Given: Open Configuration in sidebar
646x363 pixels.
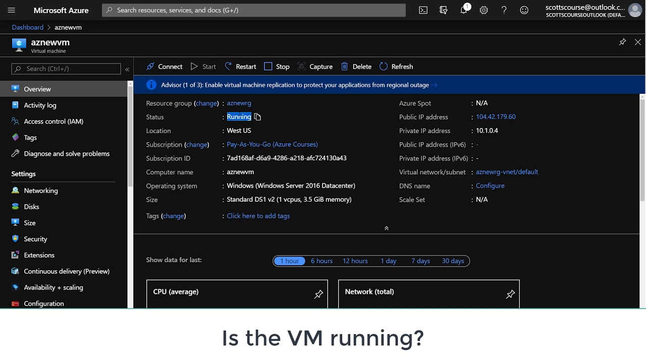Looking at the screenshot, I should (x=64, y=304).
